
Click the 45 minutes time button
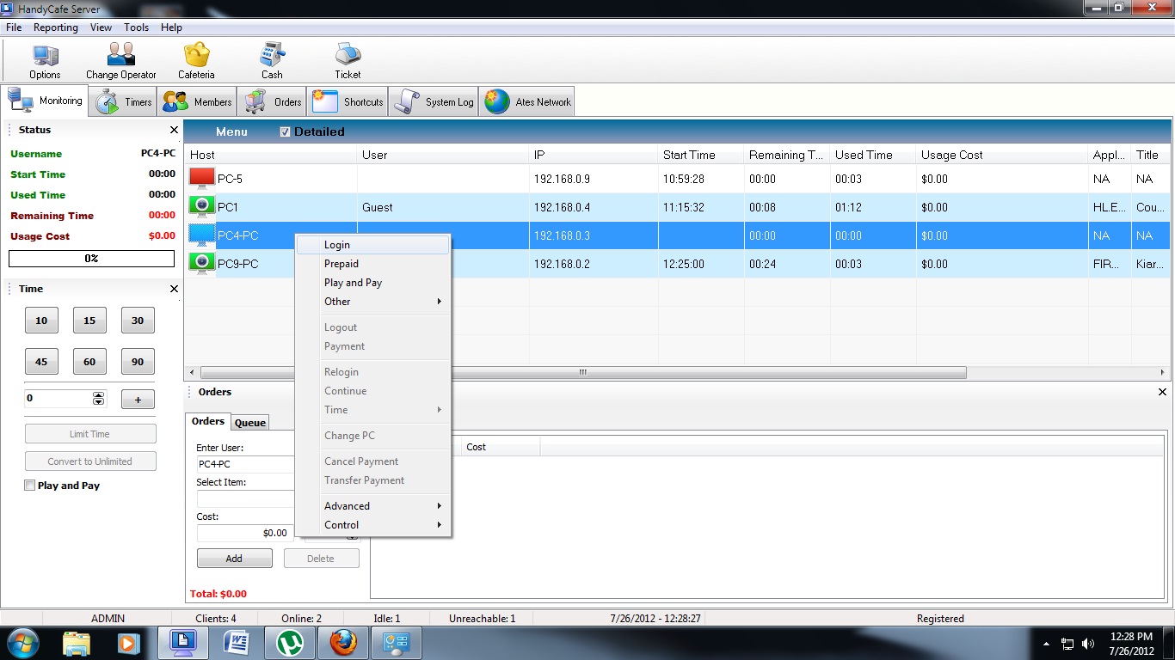41,362
